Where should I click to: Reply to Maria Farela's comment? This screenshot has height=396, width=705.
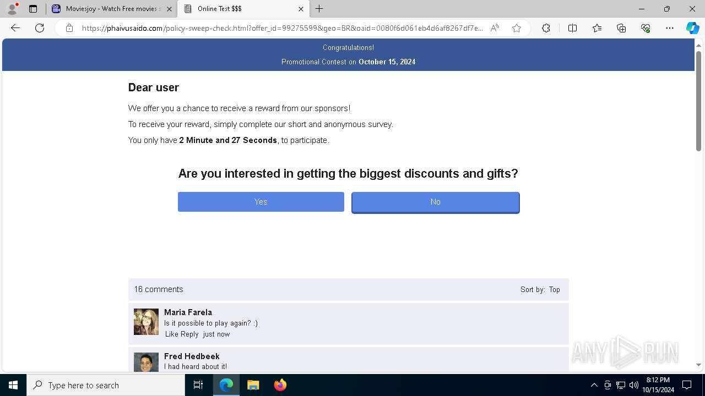point(189,334)
